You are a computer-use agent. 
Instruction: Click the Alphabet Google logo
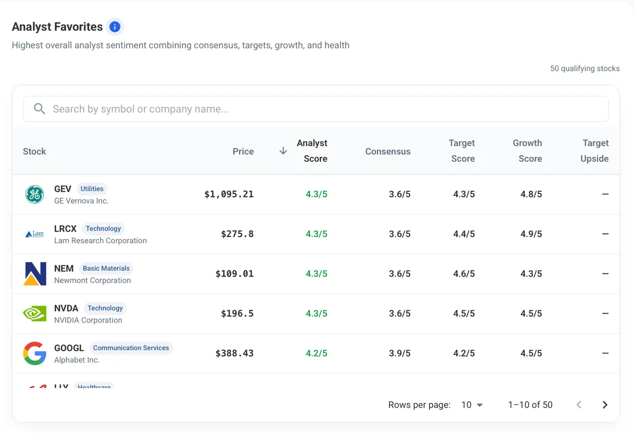(35, 353)
